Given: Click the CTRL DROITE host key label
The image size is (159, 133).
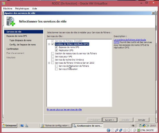Looking at the screenshot, I should [147, 130].
